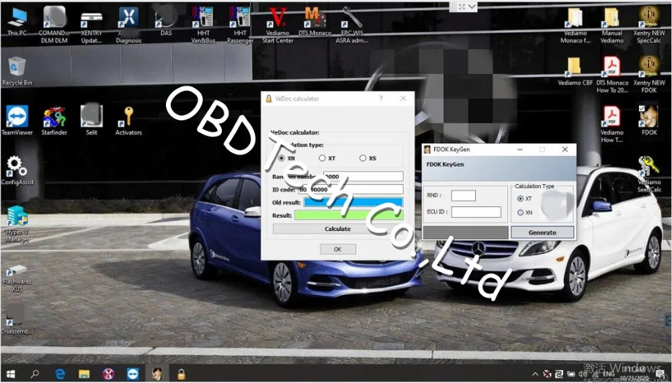Open Flashwares XUS shortcut

[17, 278]
